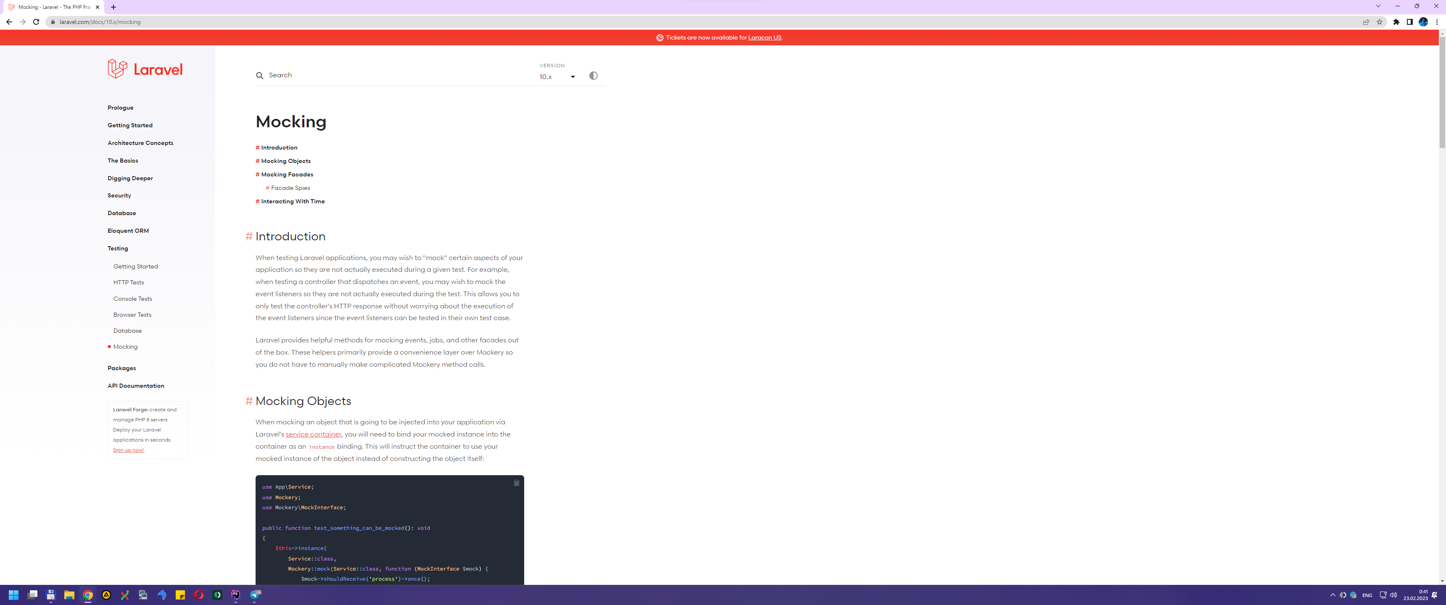Open the tab search chevron in title bar
The width and height of the screenshot is (1446, 605).
click(1377, 6)
